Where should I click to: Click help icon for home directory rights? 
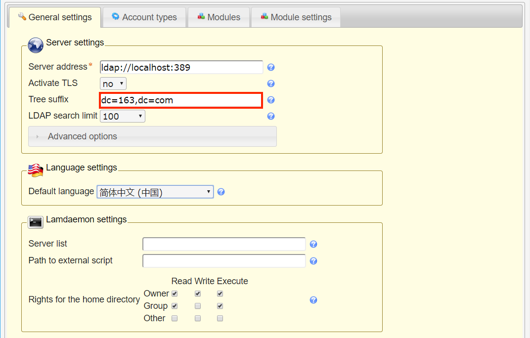(x=313, y=300)
